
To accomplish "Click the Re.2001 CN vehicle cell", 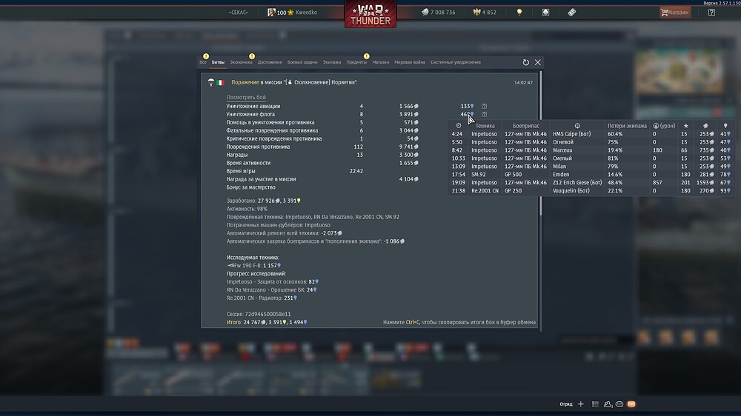I will 485,191.
